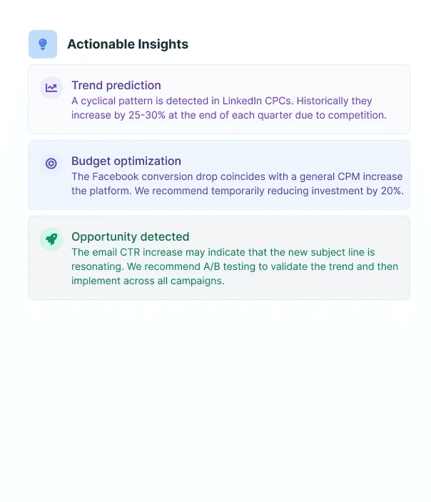Image resolution: width=431 pixels, height=502 pixels.
Task: Click the LinkedIn CPCs cyclical pattern description
Action: pos(229,108)
